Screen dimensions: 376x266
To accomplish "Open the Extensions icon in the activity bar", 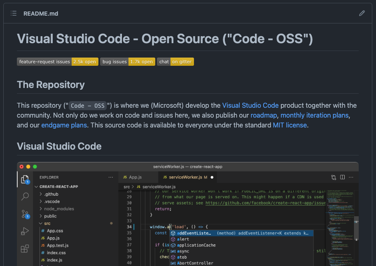I will tap(25, 249).
